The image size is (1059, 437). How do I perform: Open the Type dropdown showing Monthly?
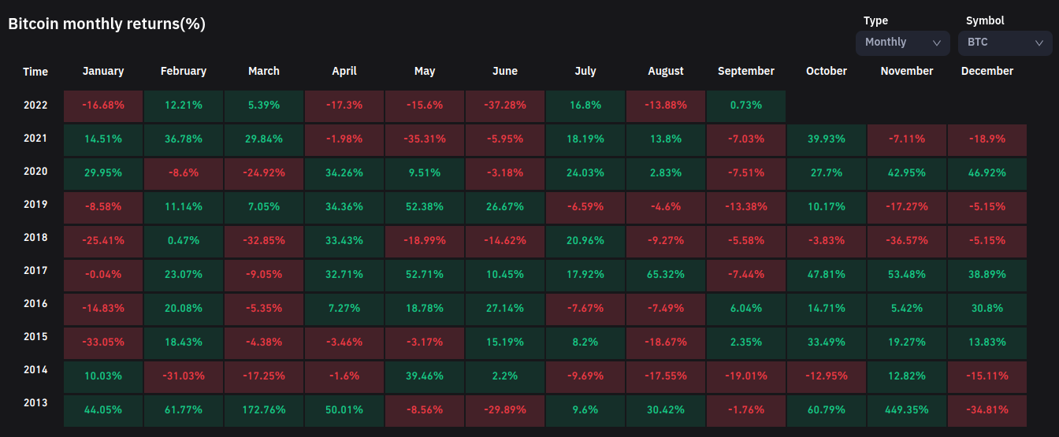click(901, 43)
